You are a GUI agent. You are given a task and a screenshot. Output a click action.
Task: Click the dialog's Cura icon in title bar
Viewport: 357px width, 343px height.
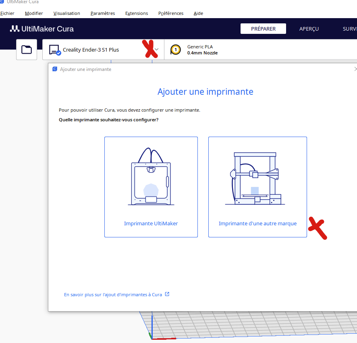coord(55,69)
